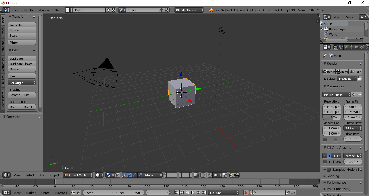Viewport: 369px width, 196px height.
Task: Open the Object properties cube tab
Action: [357, 47]
